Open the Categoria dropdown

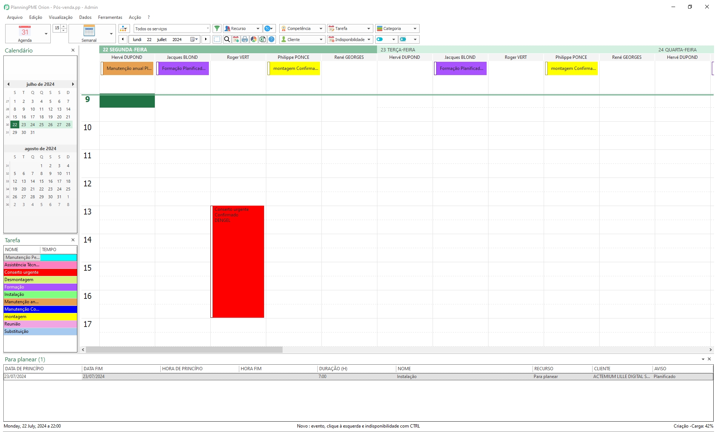pyautogui.click(x=397, y=28)
